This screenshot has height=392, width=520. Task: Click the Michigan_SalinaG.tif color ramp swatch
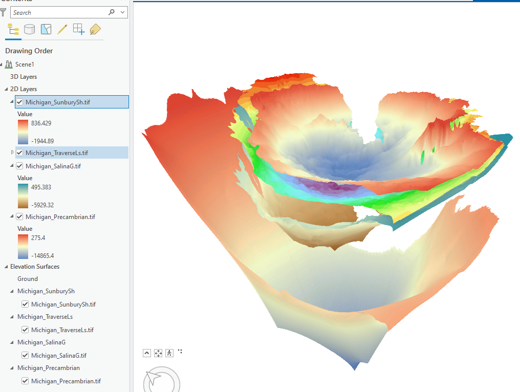click(23, 196)
